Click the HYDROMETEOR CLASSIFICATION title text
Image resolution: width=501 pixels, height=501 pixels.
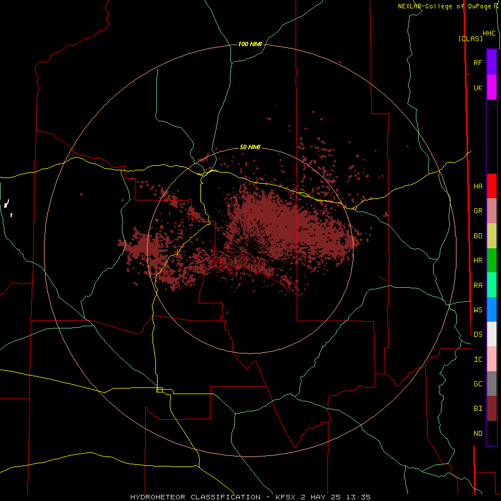pos(195,497)
